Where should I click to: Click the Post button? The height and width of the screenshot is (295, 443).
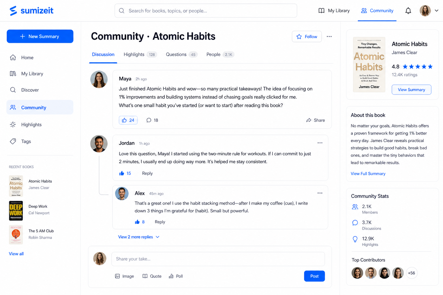click(314, 276)
